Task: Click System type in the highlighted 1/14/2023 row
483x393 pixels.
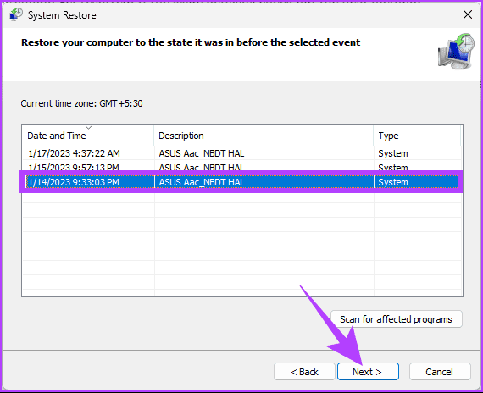Action: click(x=392, y=182)
